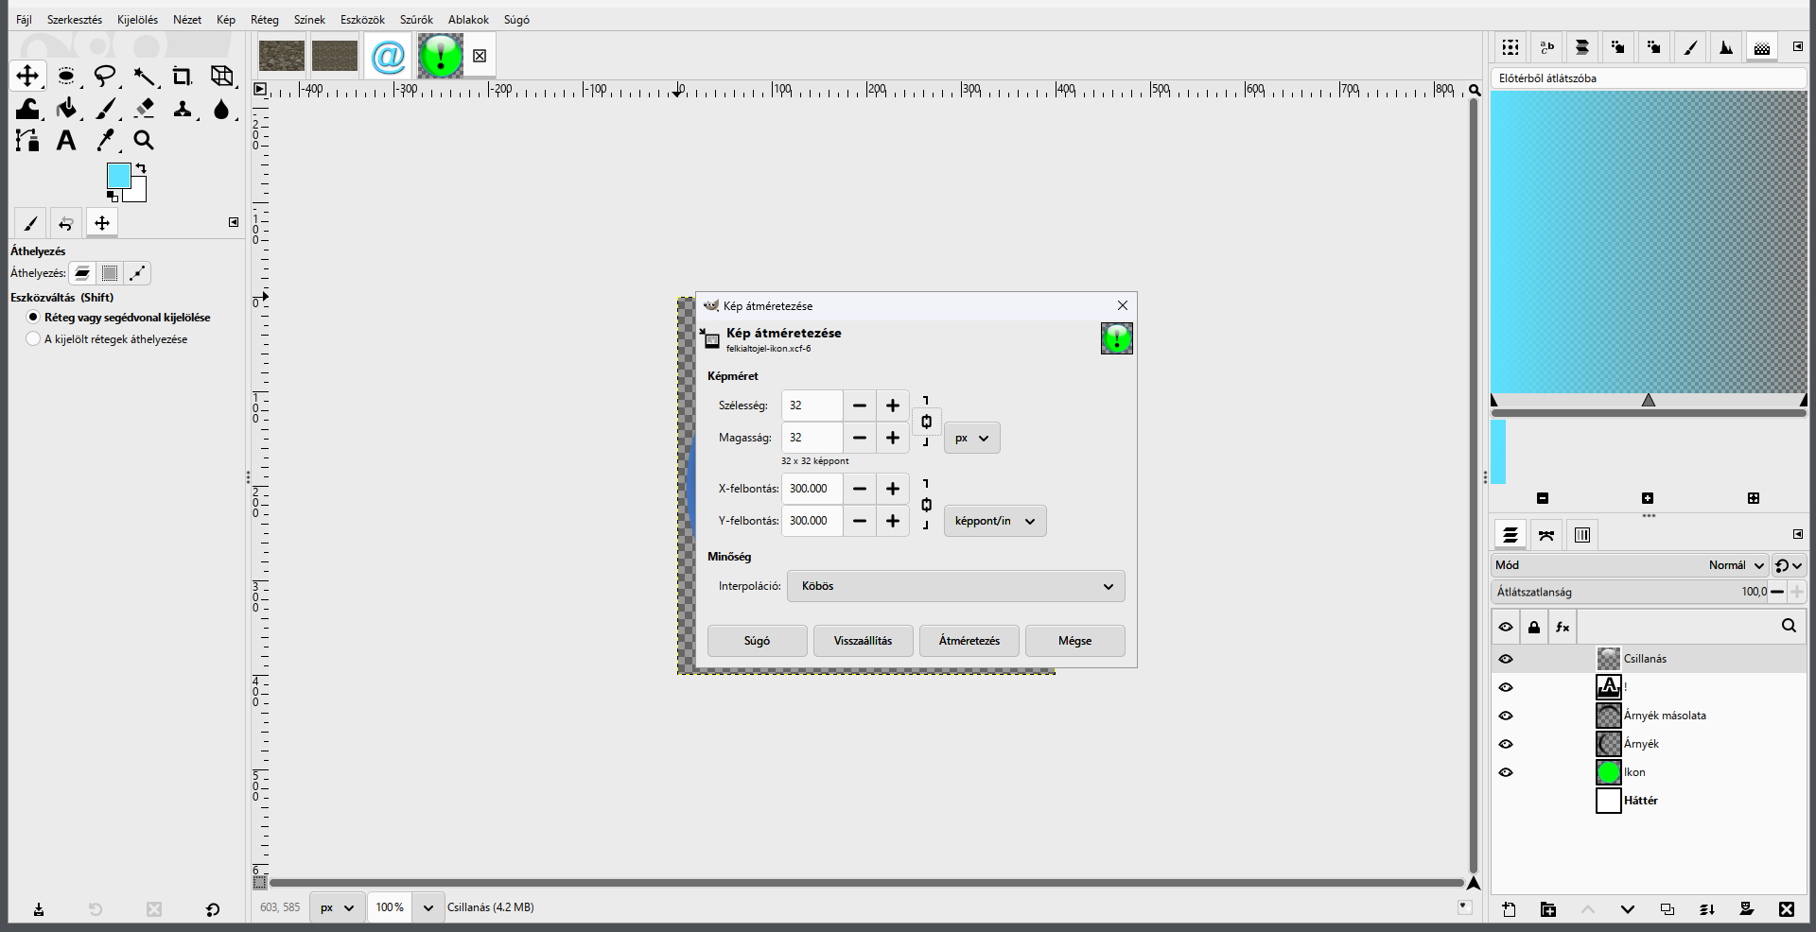The height and width of the screenshot is (932, 1816).
Task: Select the Eraser tool
Action: [x=144, y=109]
